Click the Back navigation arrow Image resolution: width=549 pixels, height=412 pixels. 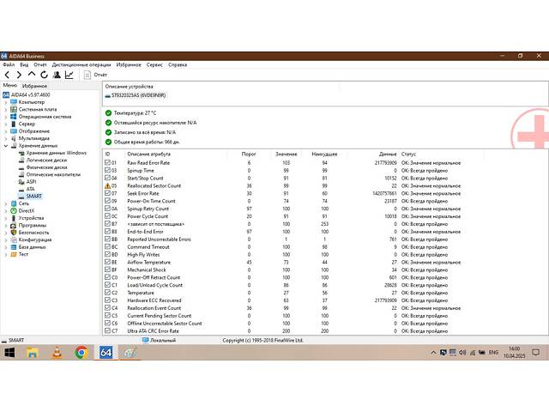point(7,75)
